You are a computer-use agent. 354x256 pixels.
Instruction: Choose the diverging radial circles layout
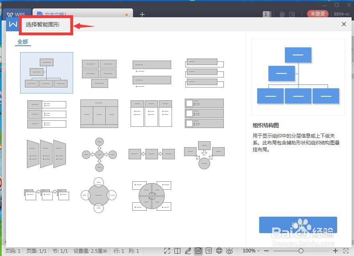pos(99,154)
